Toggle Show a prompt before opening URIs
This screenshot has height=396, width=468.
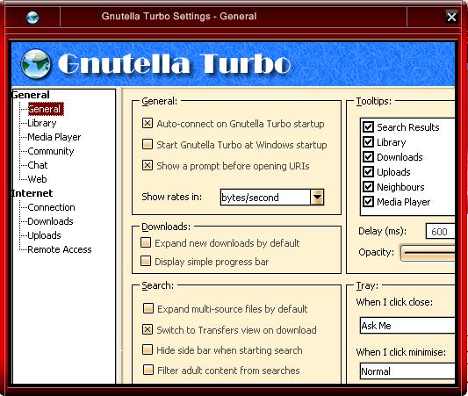click(148, 165)
